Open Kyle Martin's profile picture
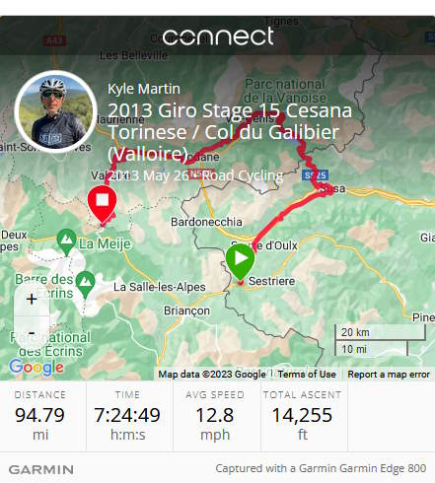The image size is (435, 483). 56,111
